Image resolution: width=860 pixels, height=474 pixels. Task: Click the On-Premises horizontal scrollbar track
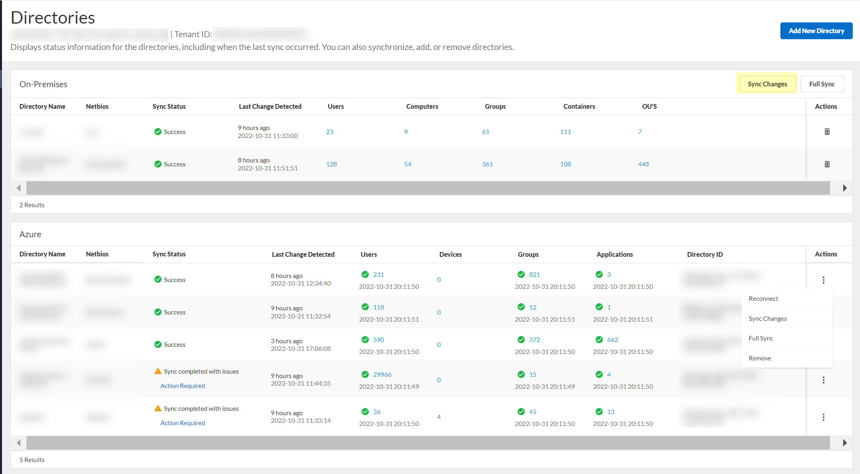click(428, 188)
